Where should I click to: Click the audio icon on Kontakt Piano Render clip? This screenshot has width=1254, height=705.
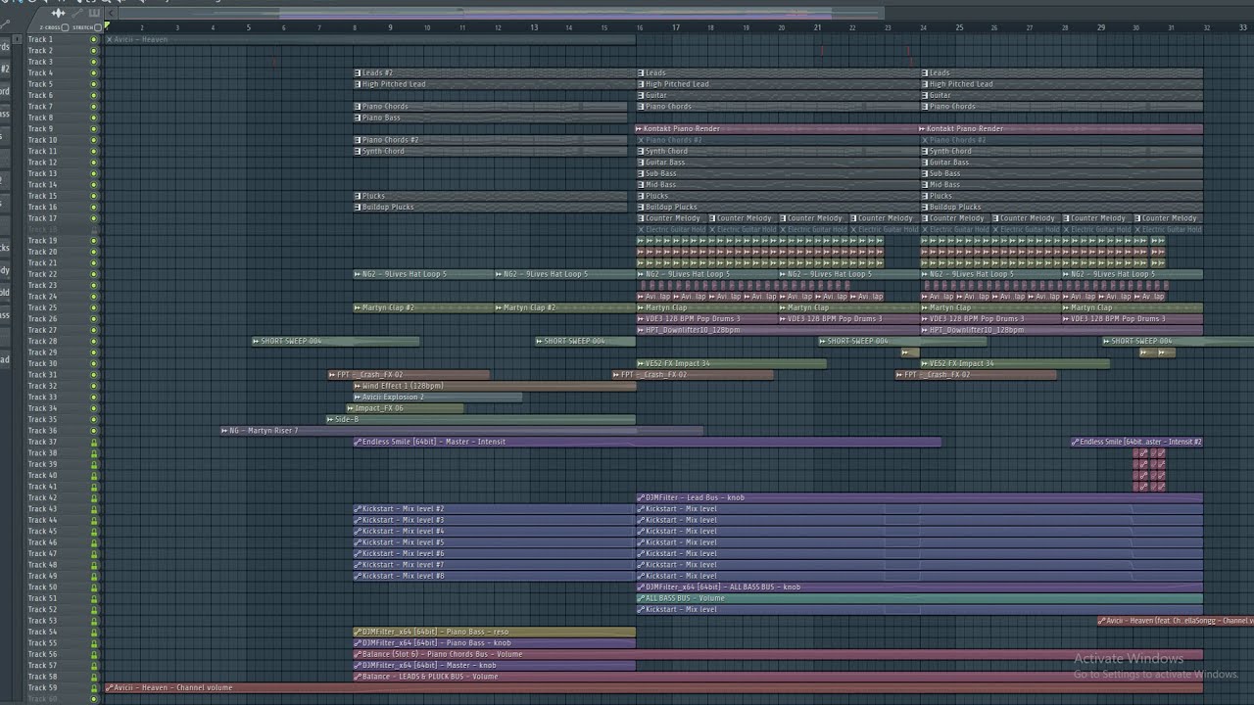pos(640,128)
